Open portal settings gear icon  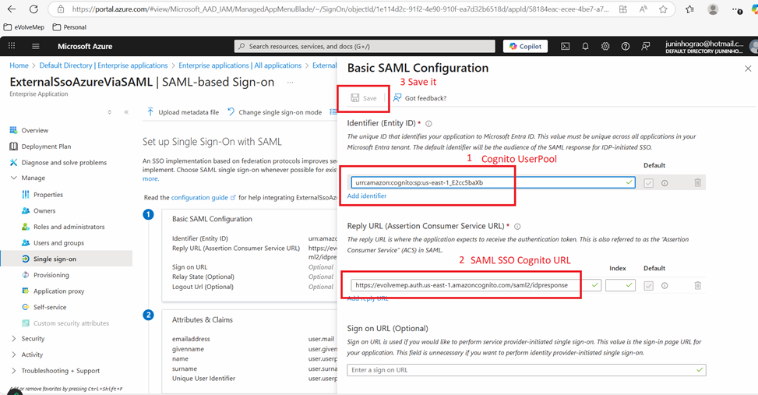(605, 47)
